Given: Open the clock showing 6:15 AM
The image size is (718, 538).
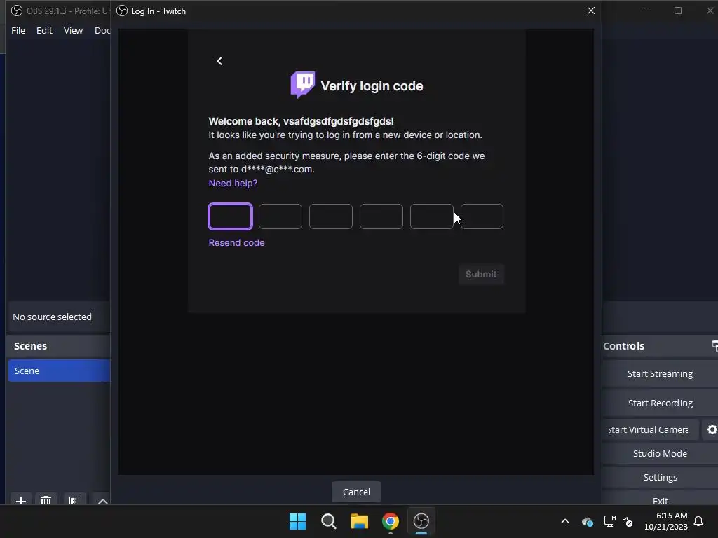Looking at the screenshot, I should tap(666, 521).
